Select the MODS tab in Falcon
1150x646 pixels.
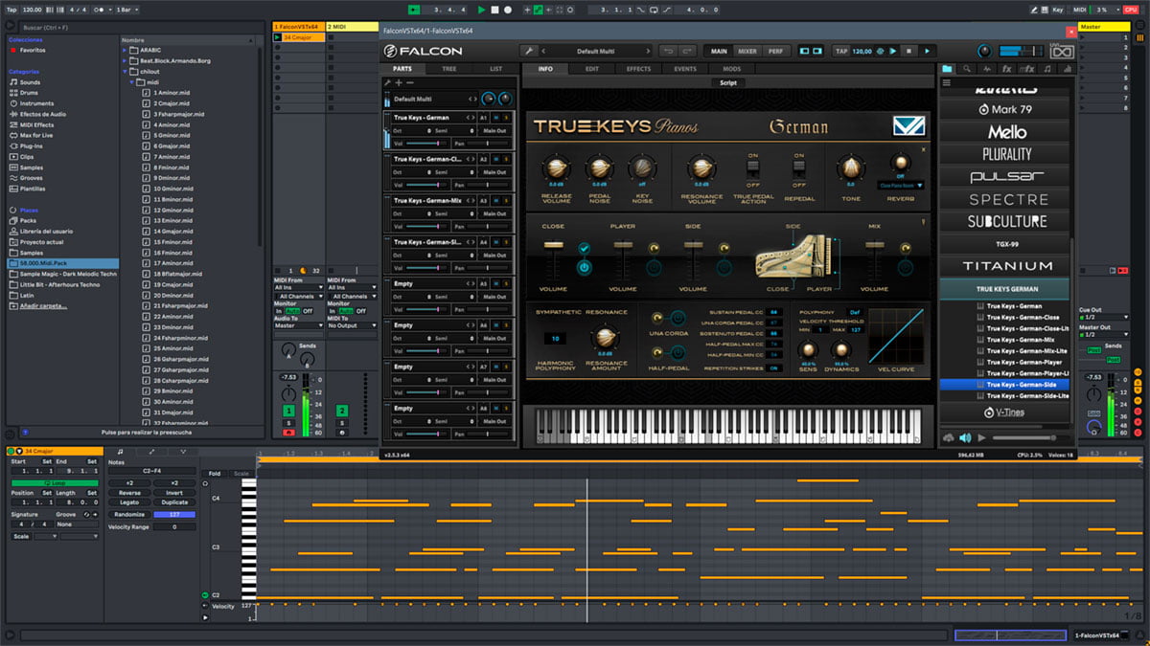[x=731, y=69]
